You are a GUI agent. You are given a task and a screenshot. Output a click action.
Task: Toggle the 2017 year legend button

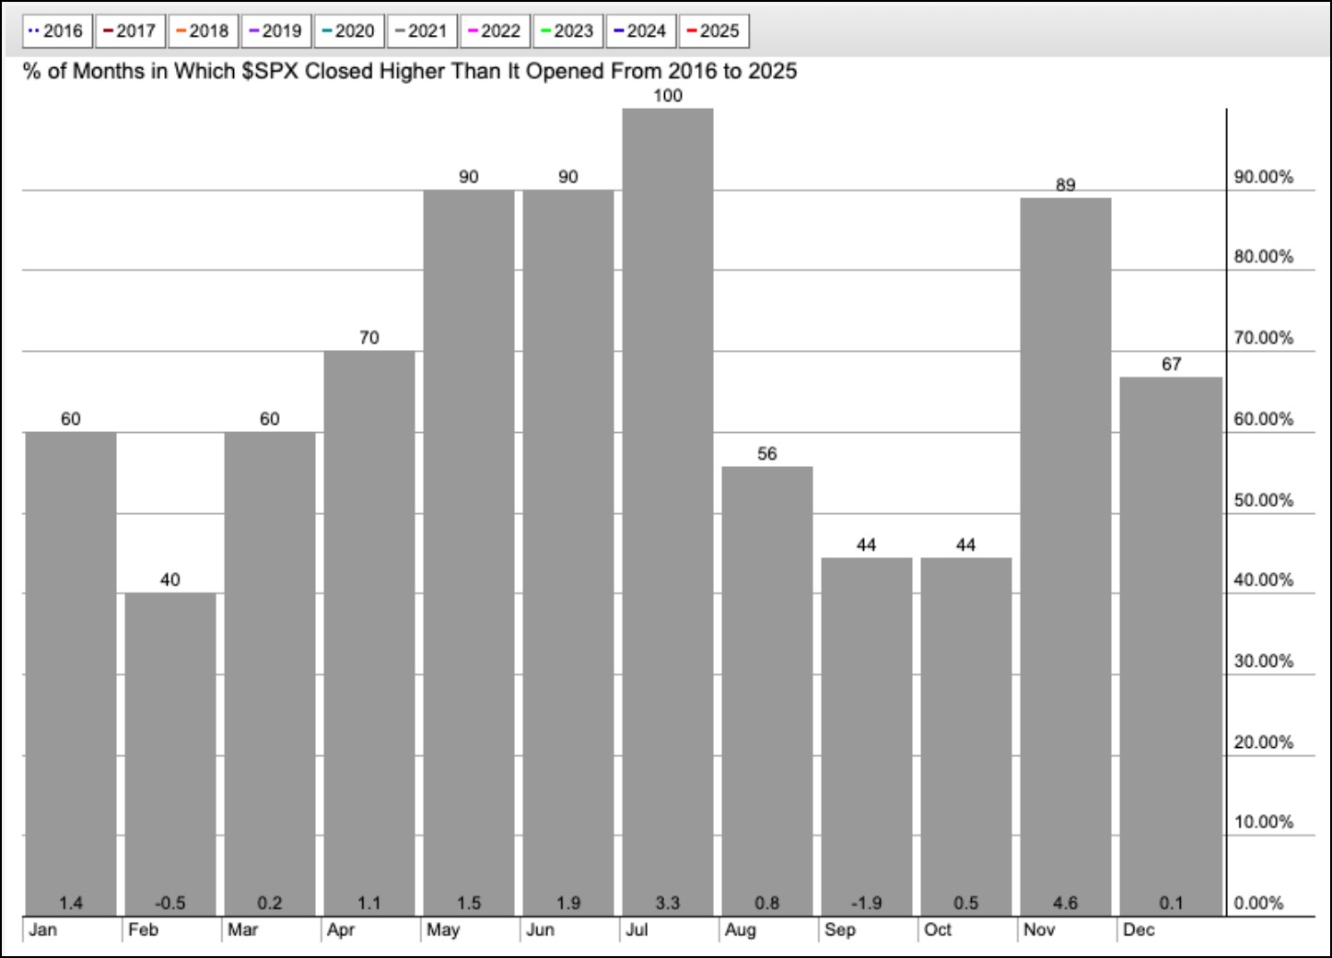(x=130, y=31)
